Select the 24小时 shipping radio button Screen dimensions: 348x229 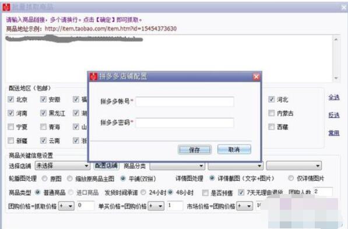(143, 192)
